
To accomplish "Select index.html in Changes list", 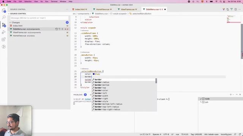I will pyautogui.click(x=39, y=26).
